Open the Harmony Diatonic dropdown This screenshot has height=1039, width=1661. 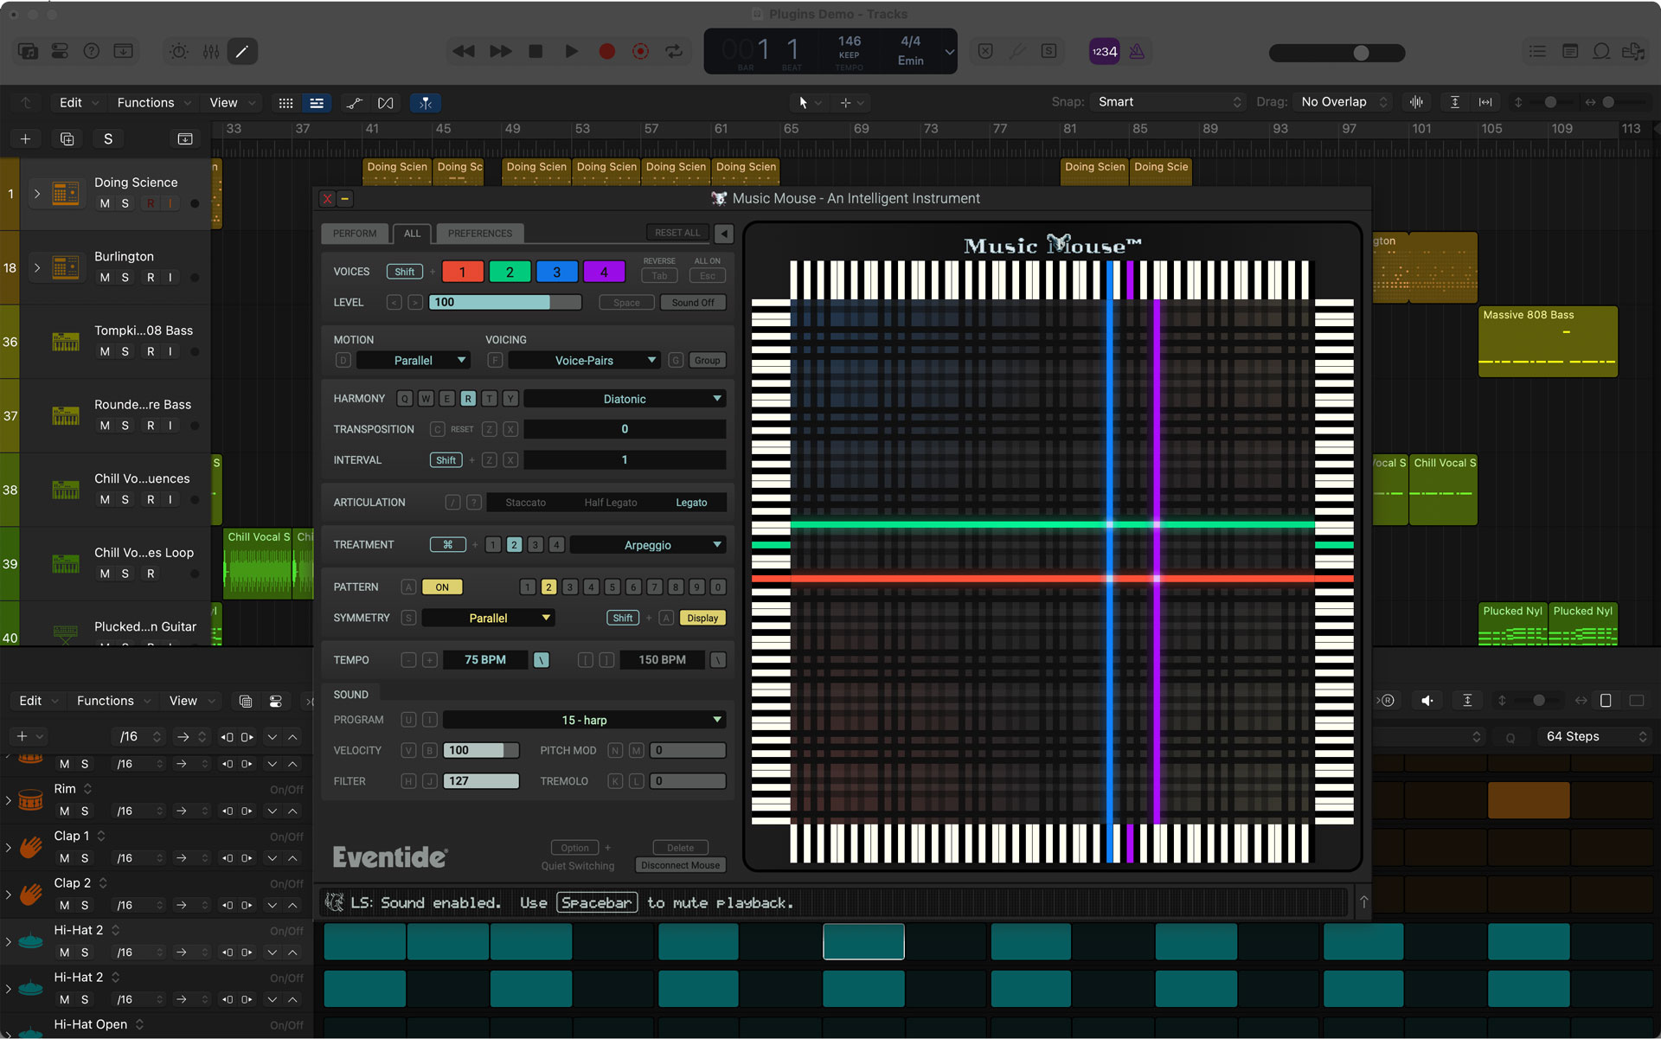tap(625, 399)
